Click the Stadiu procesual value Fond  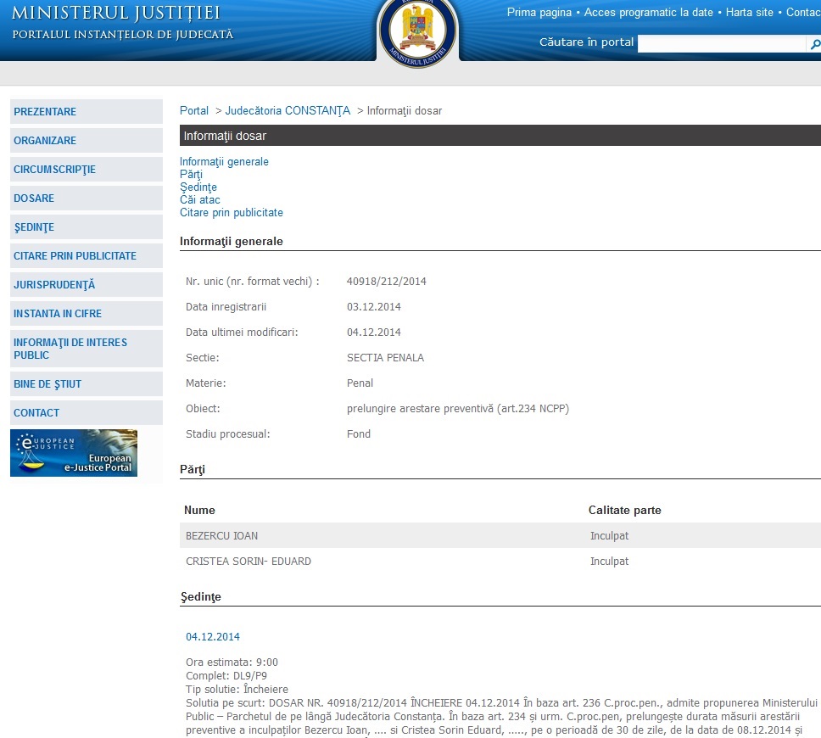pos(359,433)
